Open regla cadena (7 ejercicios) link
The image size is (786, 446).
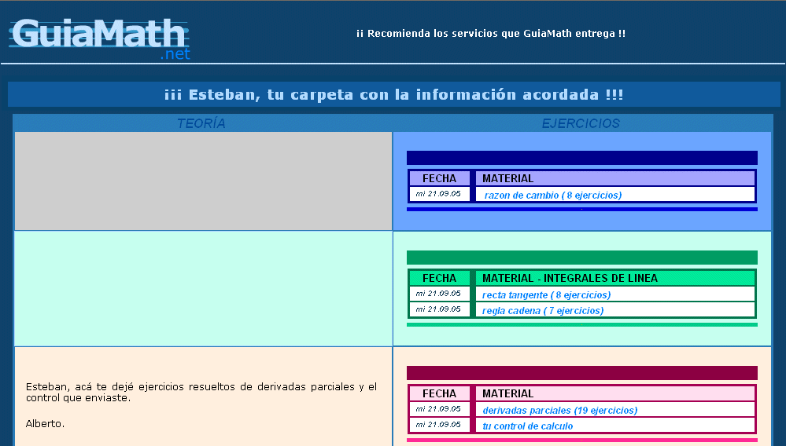point(542,310)
